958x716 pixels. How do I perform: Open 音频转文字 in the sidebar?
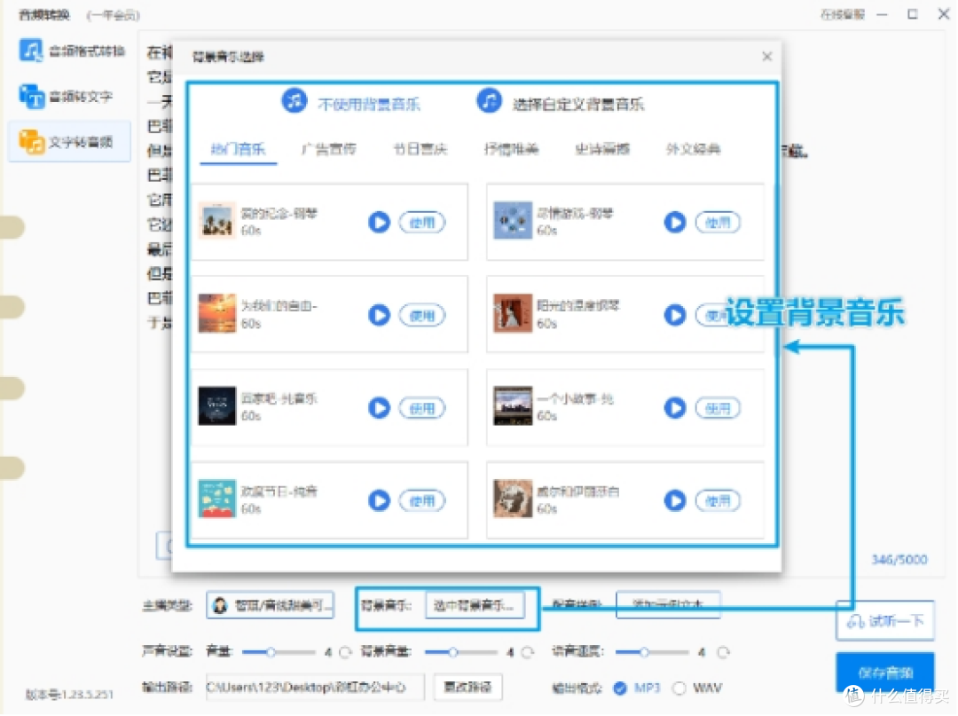coord(66,97)
